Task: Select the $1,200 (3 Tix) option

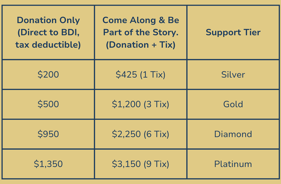Action: click(x=140, y=104)
